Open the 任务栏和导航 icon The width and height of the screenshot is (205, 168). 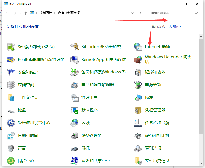click(x=138, y=123)
